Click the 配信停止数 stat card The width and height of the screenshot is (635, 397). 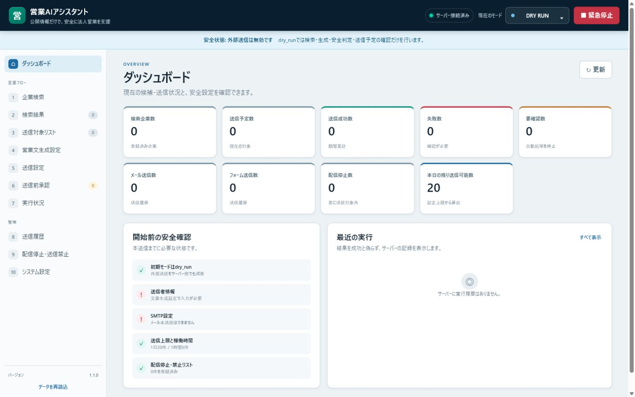(x=367, y=188)
